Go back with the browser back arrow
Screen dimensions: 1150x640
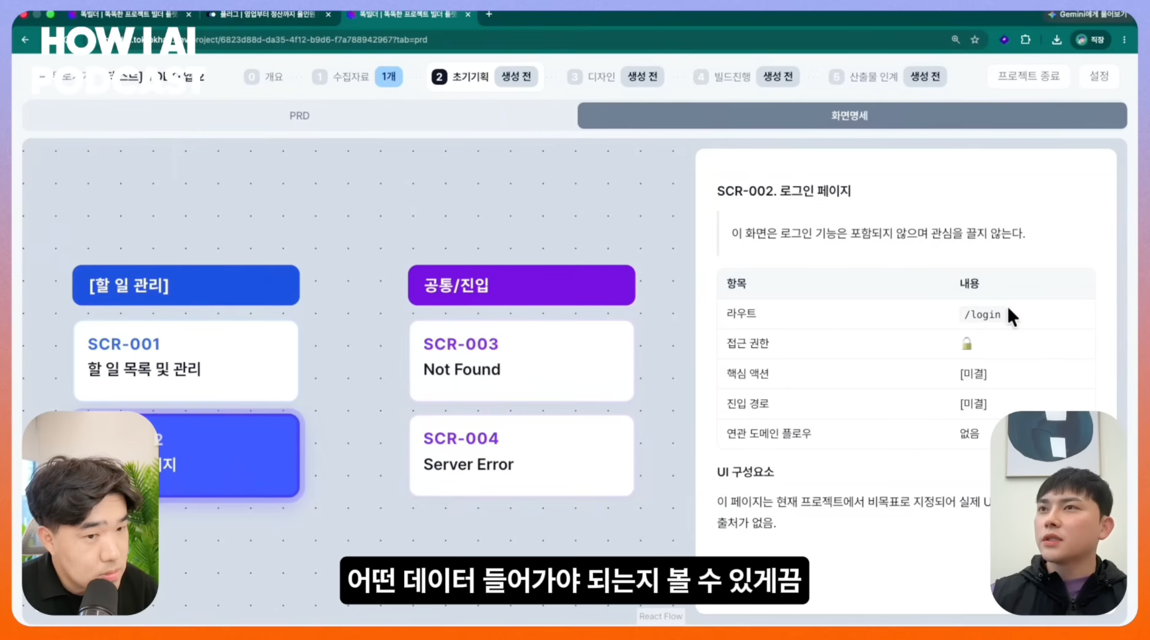click(25, 40)
